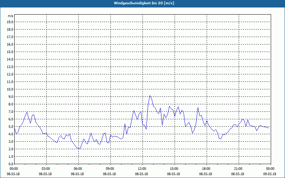Select the 5,0 y-axis label
The width and height of the screenshot is (285, 178).
(x=11, y=127)
